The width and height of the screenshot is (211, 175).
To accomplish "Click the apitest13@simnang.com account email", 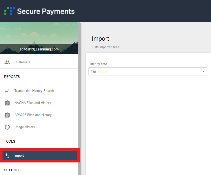I will (x=39, y=49).
